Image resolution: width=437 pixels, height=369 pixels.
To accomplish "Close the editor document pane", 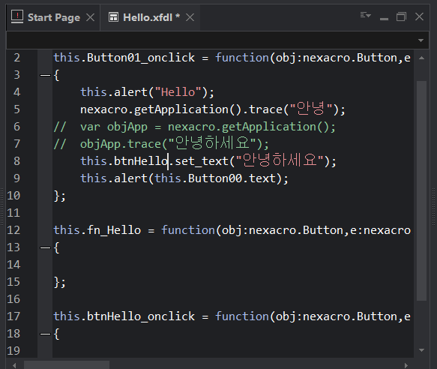I will 419,16.
